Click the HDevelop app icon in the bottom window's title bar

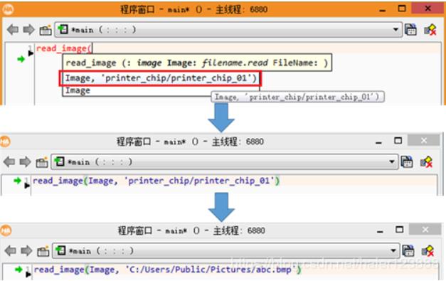pos(6,230)
